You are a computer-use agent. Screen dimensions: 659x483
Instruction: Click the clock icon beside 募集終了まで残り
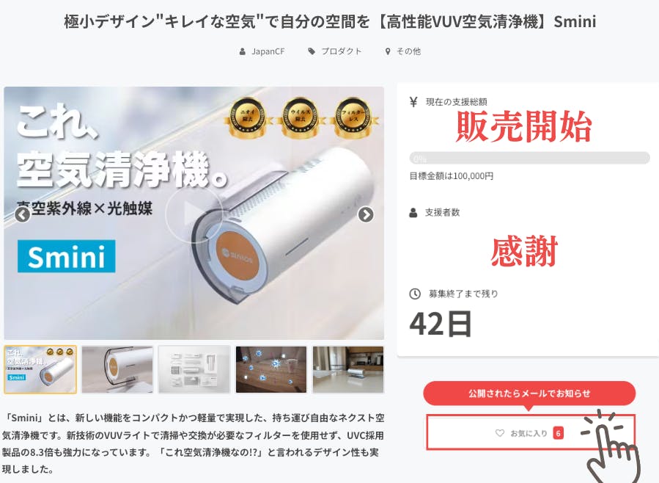[x=415, y=294]
